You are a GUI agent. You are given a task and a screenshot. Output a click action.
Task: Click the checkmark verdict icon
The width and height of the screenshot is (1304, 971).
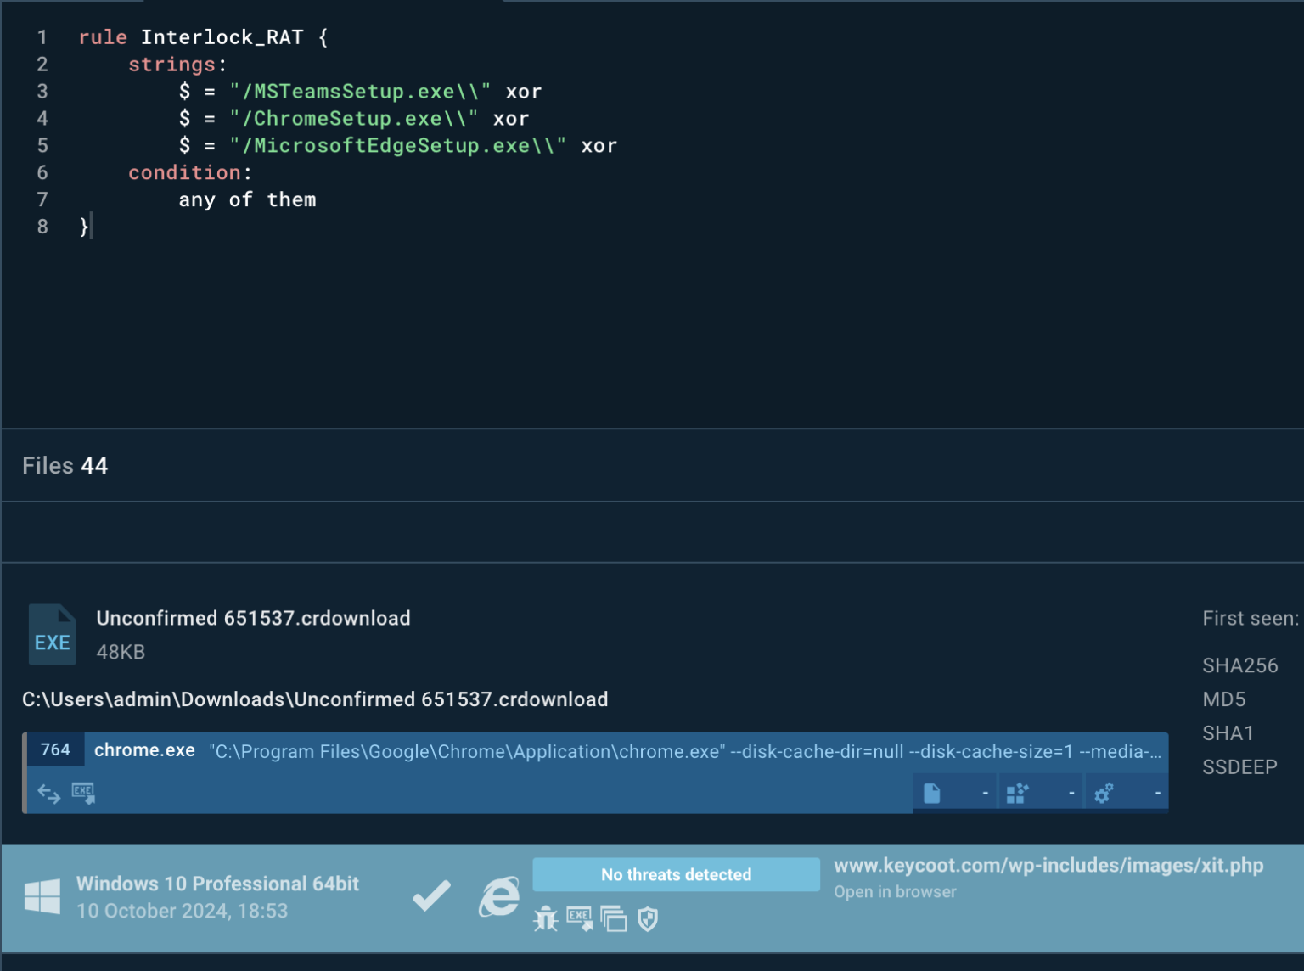pos(431,896)
